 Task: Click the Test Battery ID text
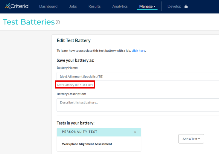[75, 85]
